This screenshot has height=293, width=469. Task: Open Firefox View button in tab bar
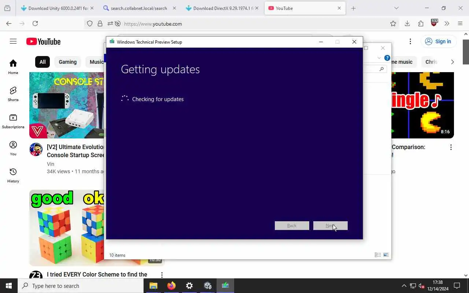pos(7,8)
